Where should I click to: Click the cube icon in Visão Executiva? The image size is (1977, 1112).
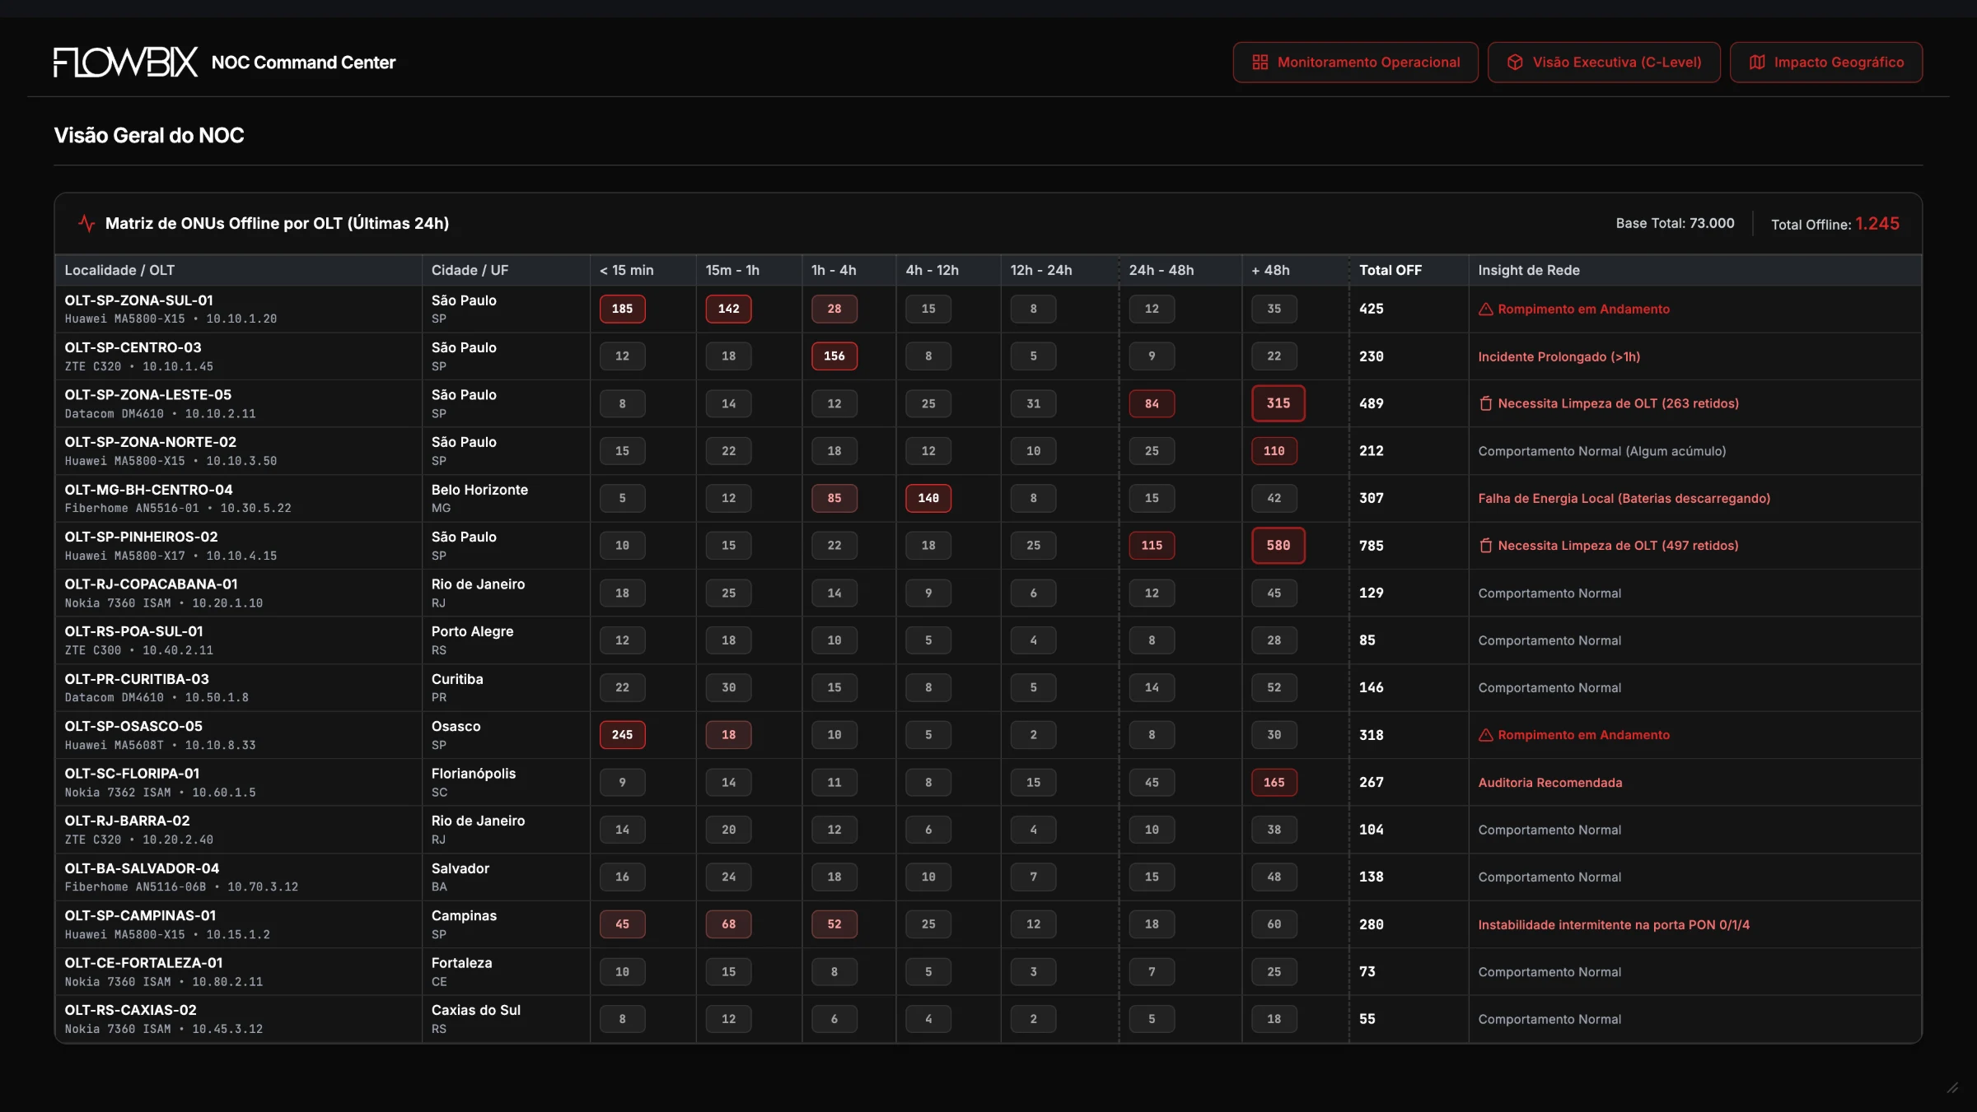(x=1514, y=63)
